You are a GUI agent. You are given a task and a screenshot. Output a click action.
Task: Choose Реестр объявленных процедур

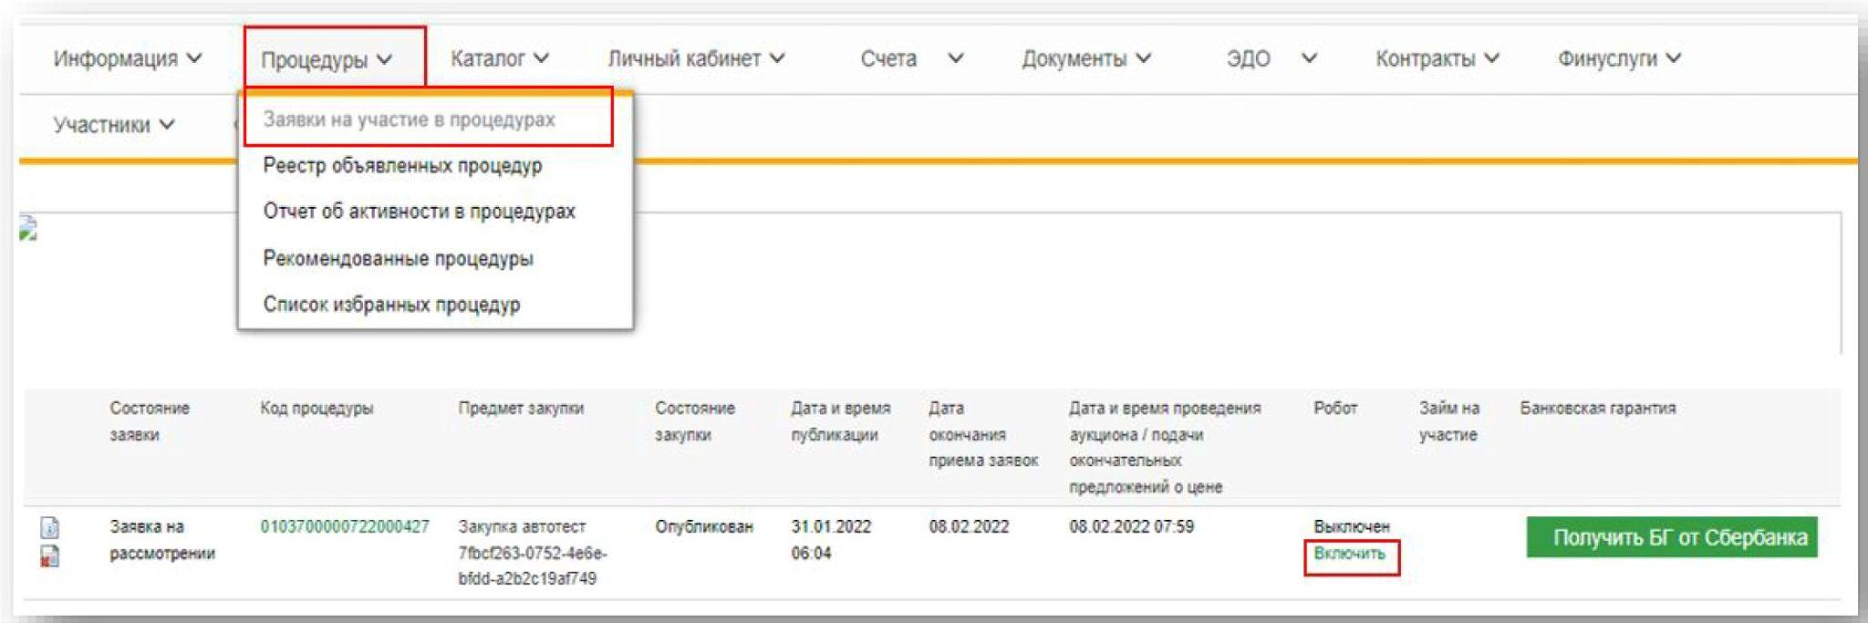tap(402, 166)
